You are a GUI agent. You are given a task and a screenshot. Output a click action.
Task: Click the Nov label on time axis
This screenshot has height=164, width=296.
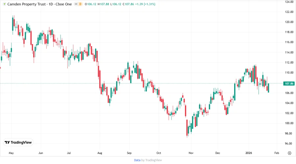tap(191, 153)
